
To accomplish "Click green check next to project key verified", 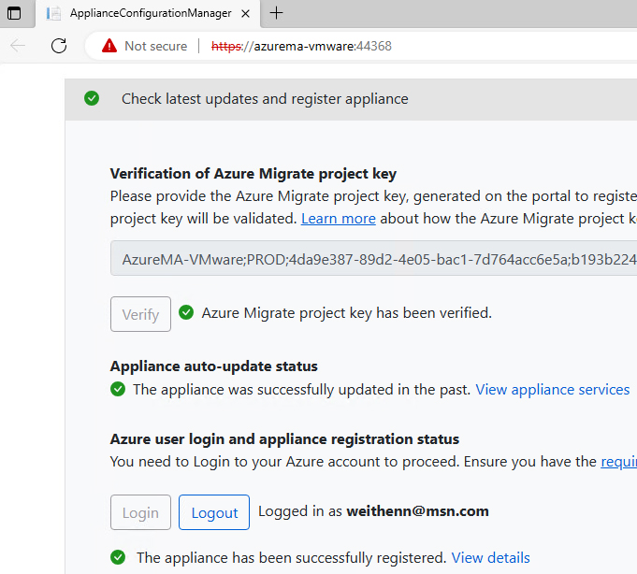I will 186,312.
